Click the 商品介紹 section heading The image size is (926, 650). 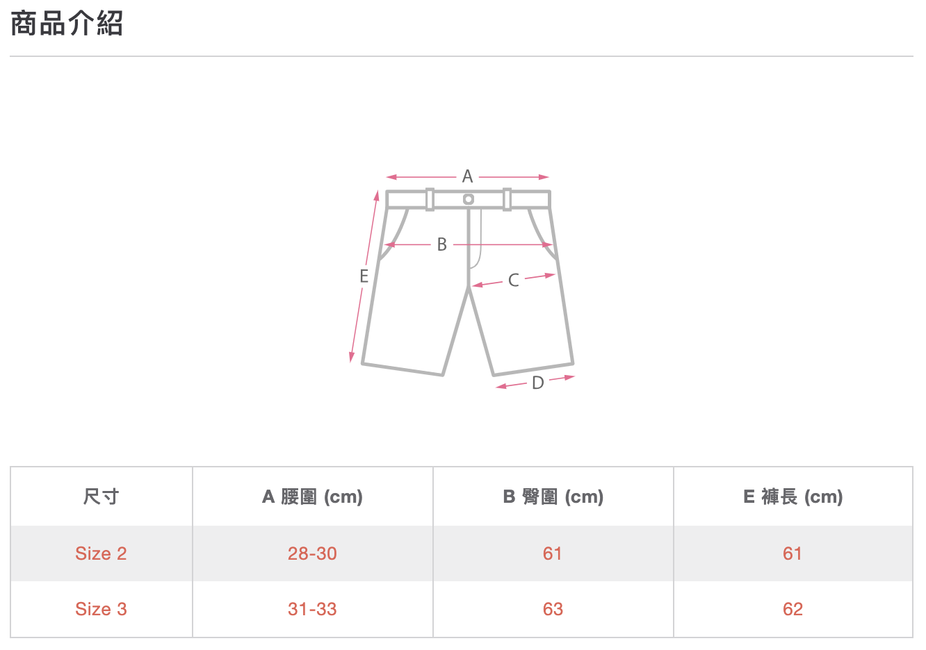point(67,24)
